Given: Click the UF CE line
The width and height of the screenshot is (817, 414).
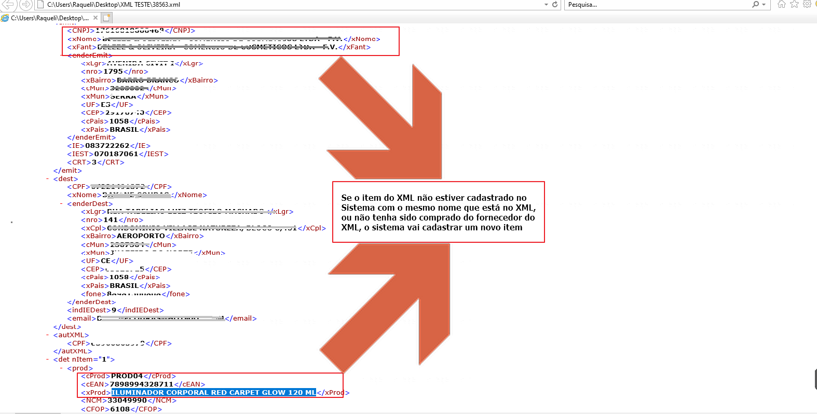Looking at the screenshot, I should coord(107,261).
